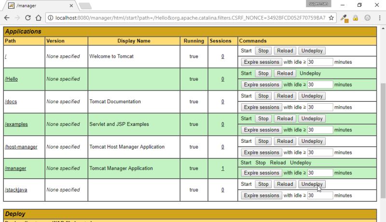
Task: Expire sessions for root / application
Action: tap(262, 62)
